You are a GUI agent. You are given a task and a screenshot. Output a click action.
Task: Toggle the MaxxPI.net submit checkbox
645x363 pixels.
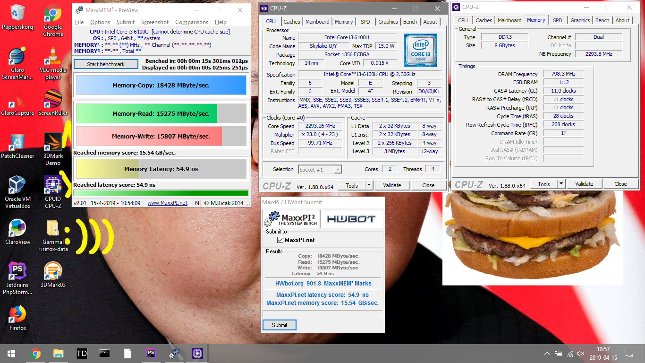click(280, 240)
